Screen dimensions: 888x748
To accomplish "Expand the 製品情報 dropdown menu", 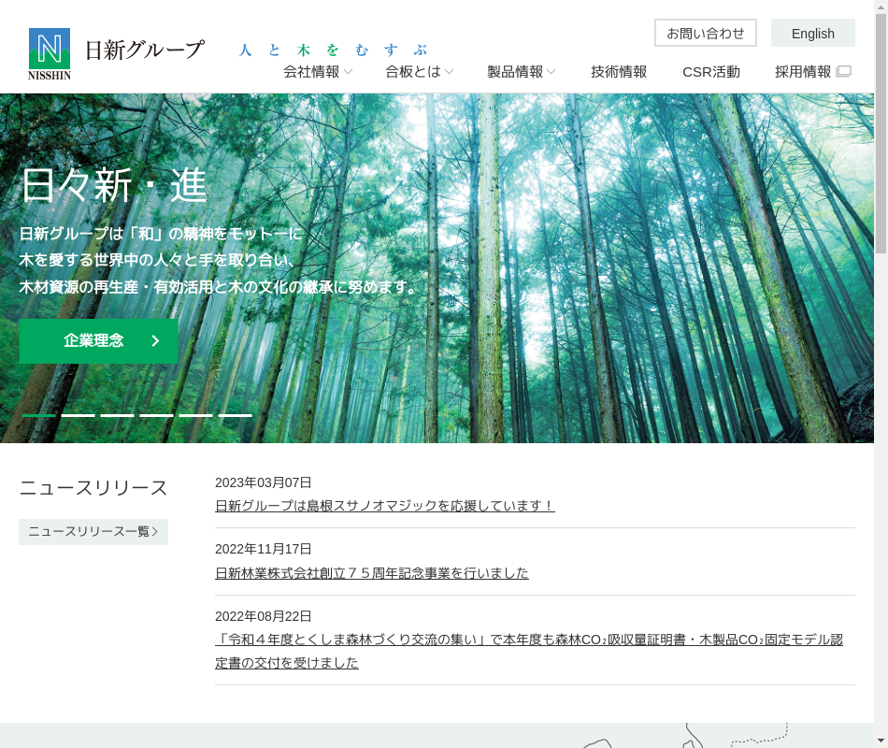I will tap(521, 72).
